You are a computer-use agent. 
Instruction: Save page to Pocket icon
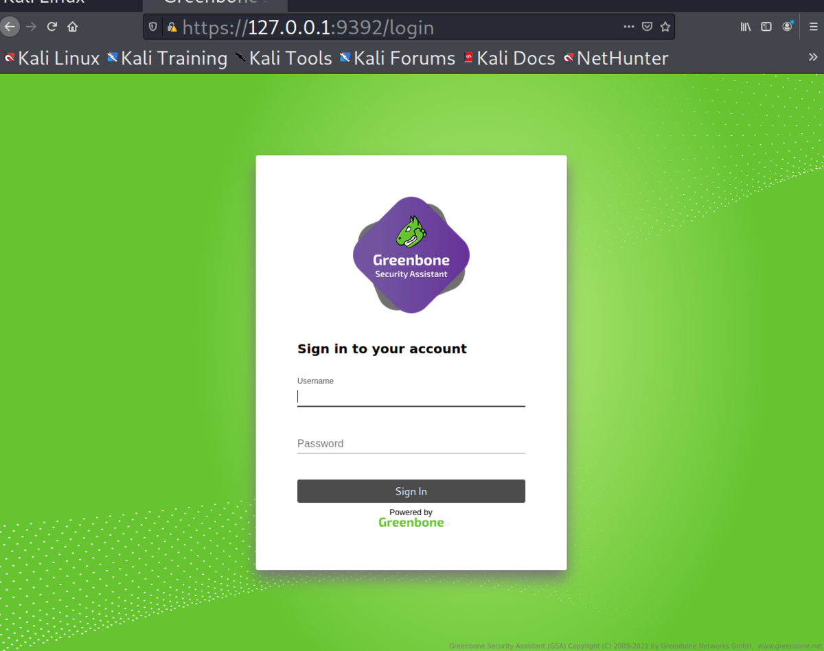(x=647, y=27)
